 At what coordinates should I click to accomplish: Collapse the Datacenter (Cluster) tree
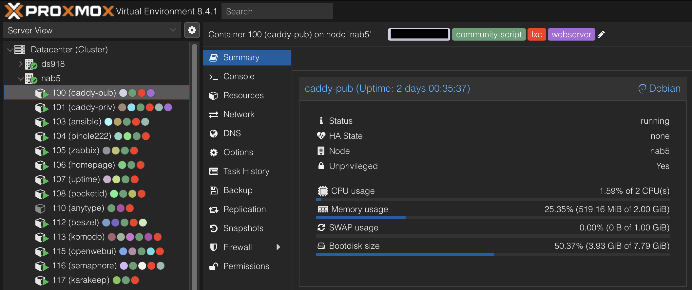tap(10, 50)
